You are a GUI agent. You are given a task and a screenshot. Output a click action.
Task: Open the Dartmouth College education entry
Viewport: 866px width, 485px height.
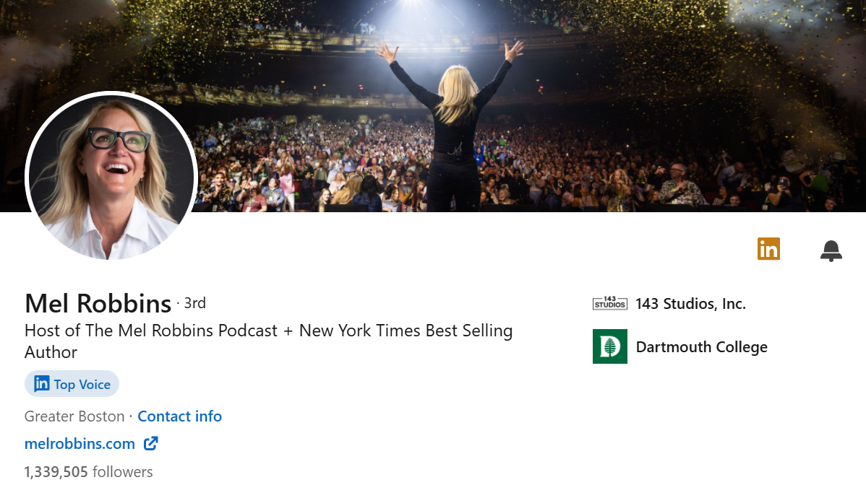coord(701,347)
